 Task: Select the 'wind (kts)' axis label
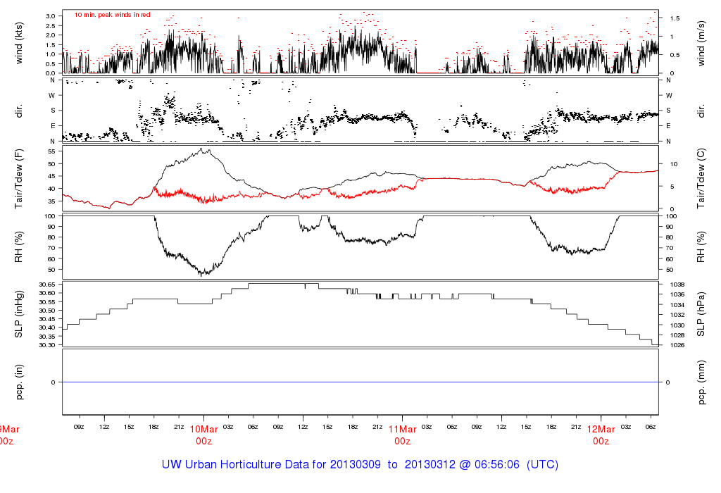20,42
